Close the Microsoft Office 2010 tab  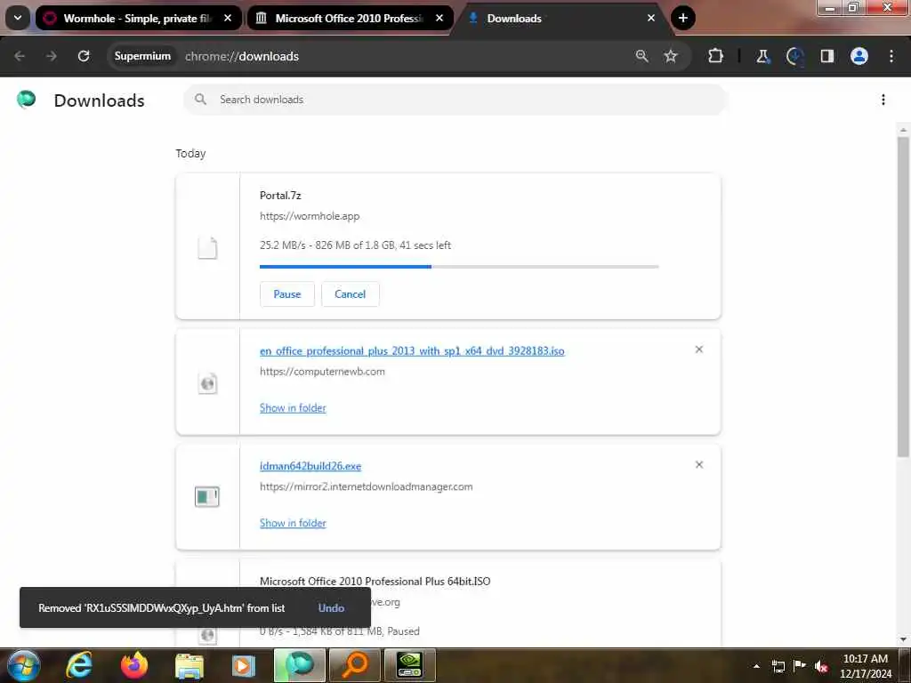(439, 18)
